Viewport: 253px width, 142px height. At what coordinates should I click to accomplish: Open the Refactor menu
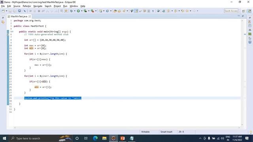(27, 6)
